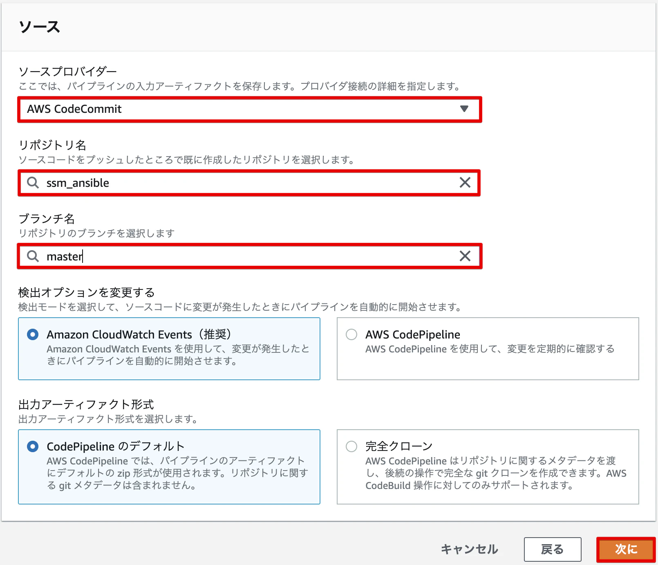
Task: Click the ssm_ansible repository name field
Action: tap(249, 183)
